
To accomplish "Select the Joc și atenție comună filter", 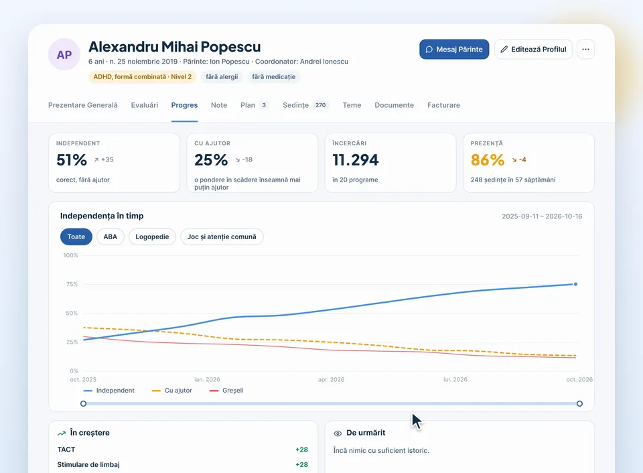I will (222, 236).
